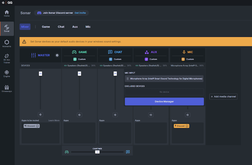Click the Master volume slider handle
Image resolution: width=252 pixels, height=165 pixels.
[x=40, y=74]
